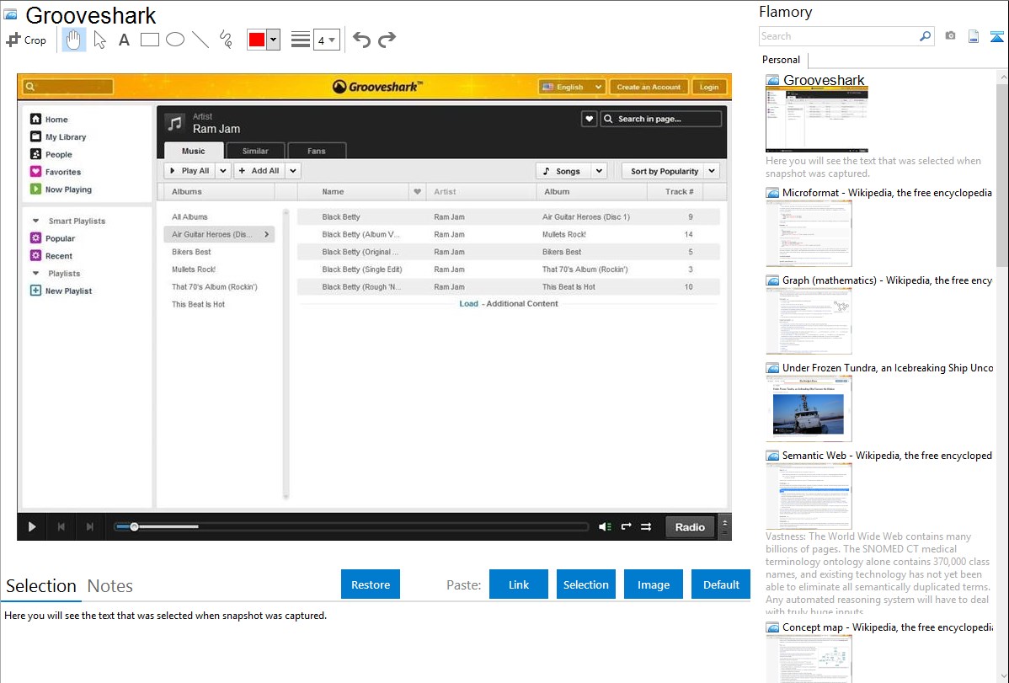
Task: Select the ellipse shape tool
Action: point(175,40)
